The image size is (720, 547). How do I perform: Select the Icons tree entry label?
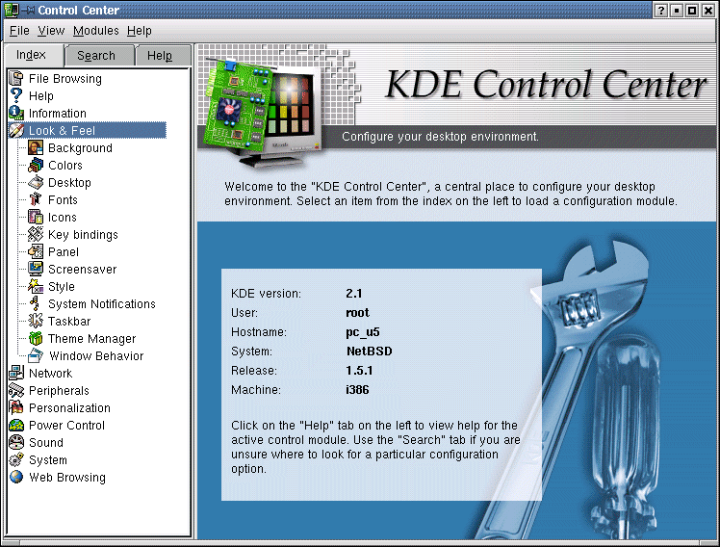(x=63, y=217)
